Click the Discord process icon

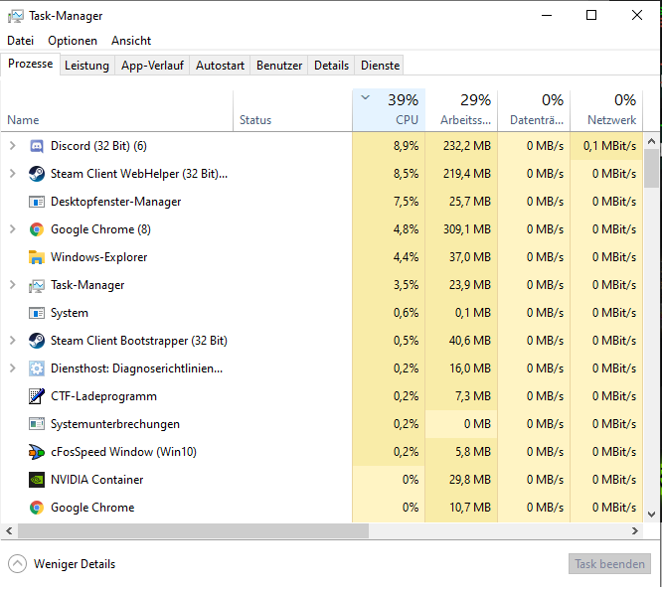pos(37,146)
